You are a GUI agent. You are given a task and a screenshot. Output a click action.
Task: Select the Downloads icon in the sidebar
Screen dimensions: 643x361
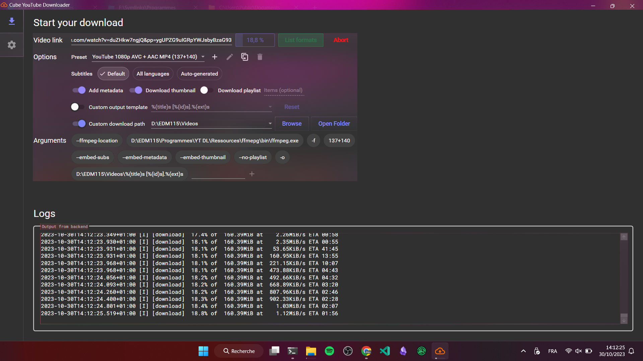tap(12, 21)
